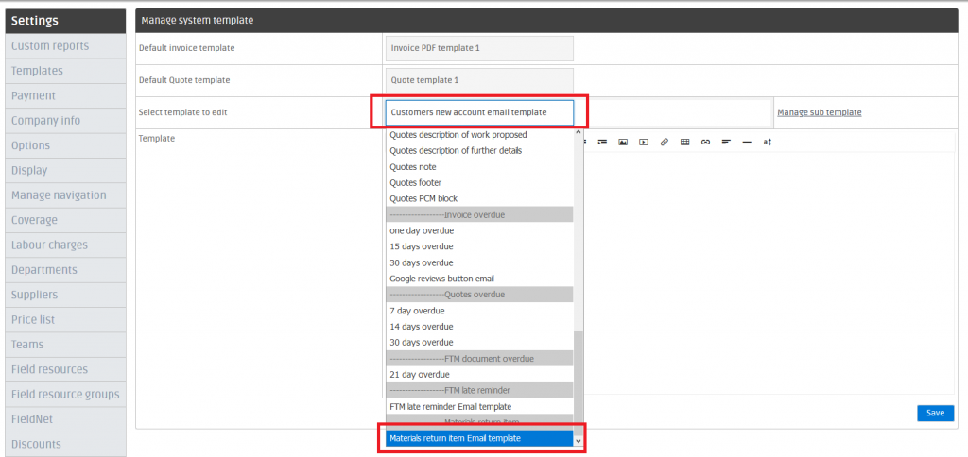968x457 pixels.
Task: Click the insert video icon
Action: 643,142
